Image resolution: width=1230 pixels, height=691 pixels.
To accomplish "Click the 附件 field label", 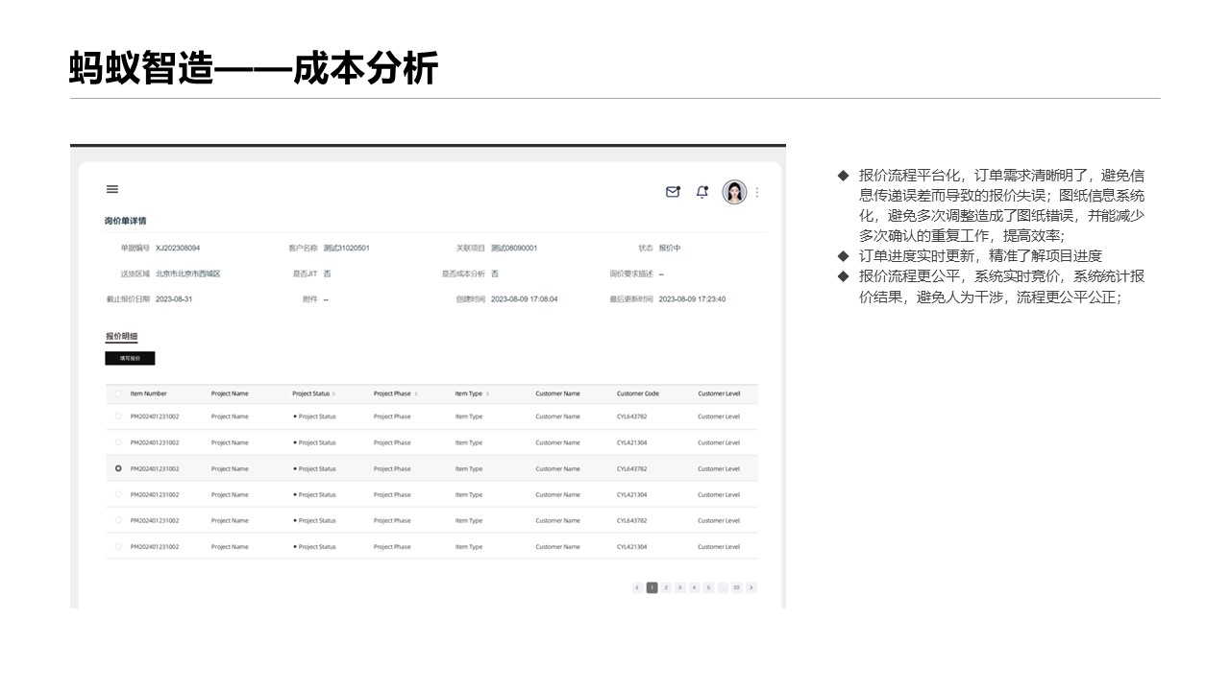I will 309,299.
